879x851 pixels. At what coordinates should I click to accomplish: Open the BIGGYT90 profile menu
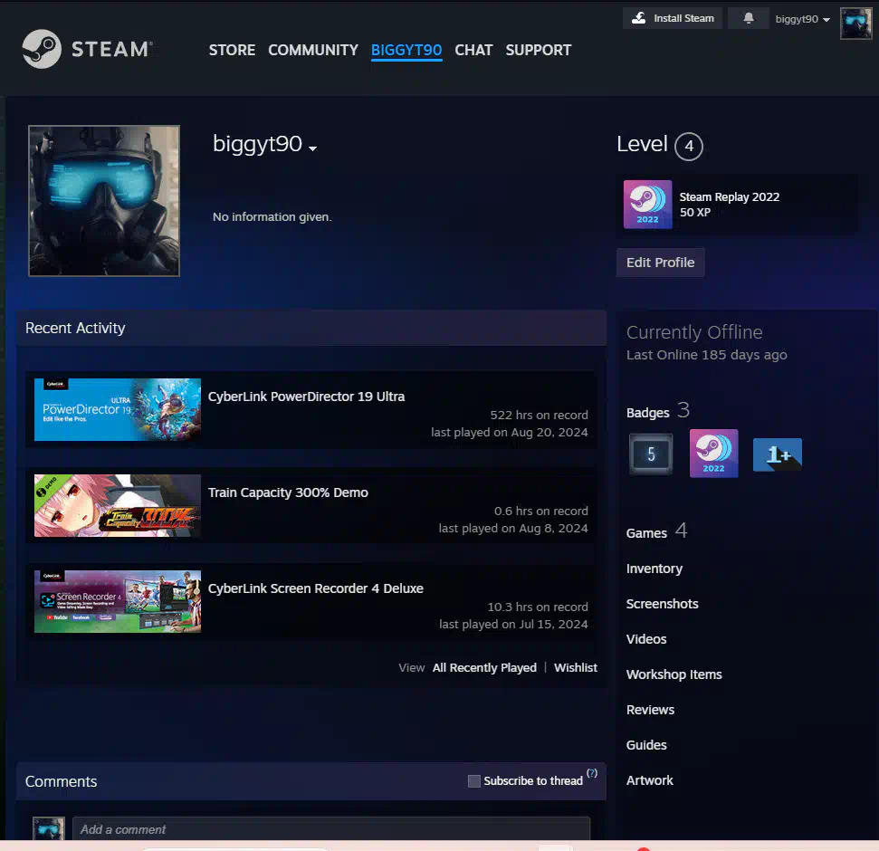(x=406, y=50)
